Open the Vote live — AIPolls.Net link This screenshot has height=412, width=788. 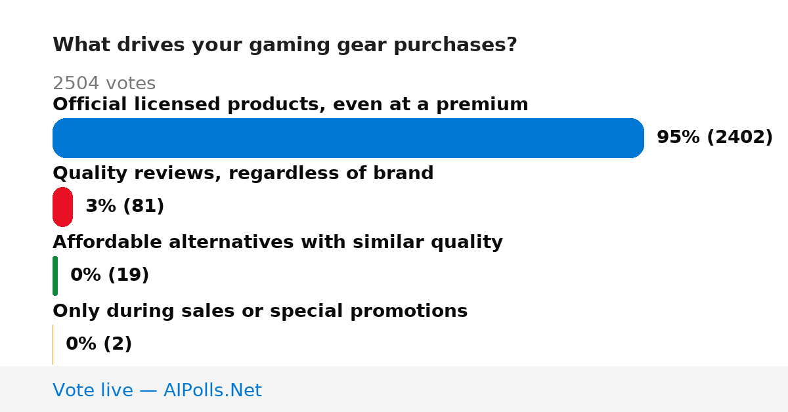pos(157,390)
